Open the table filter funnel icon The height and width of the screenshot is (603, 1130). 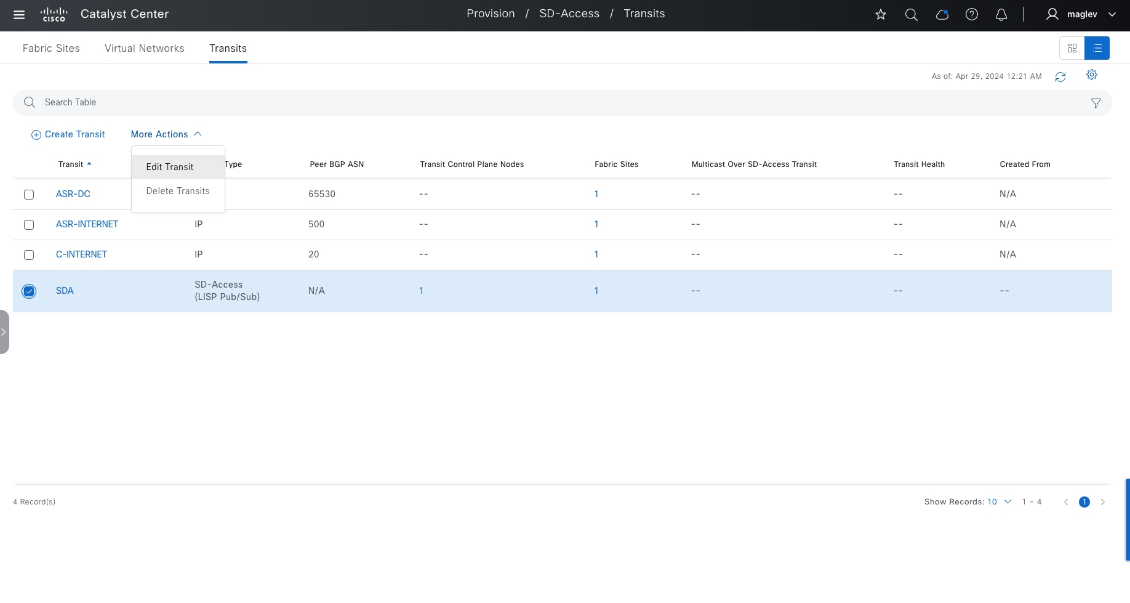(1096, 103)
